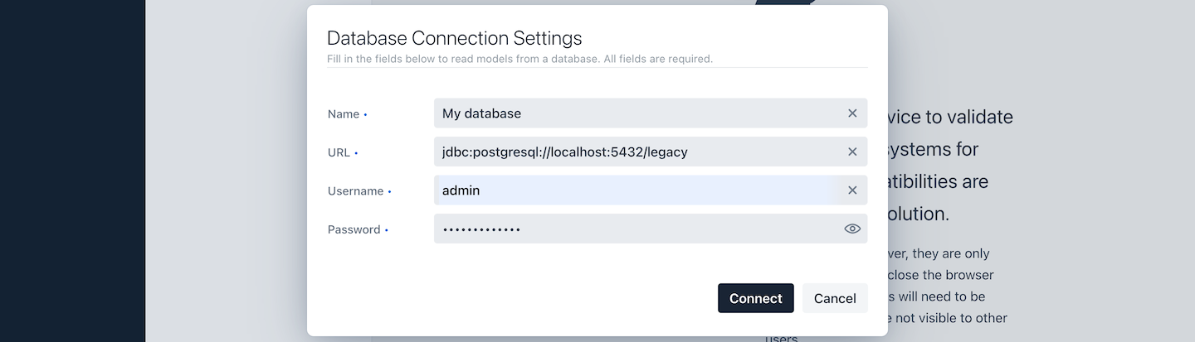1195x342 pixels.
Task: Show the password using the eye icon
Action: 852,229
